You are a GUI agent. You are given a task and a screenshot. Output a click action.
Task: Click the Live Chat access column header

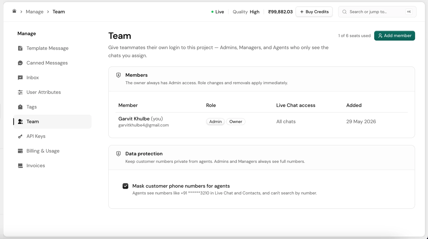pyautogui.click(x=296, y=105)
